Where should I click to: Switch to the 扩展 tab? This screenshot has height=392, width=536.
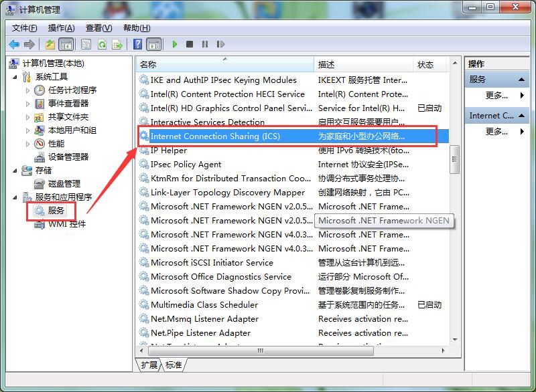pyautogui.click(x=149, y=365)
